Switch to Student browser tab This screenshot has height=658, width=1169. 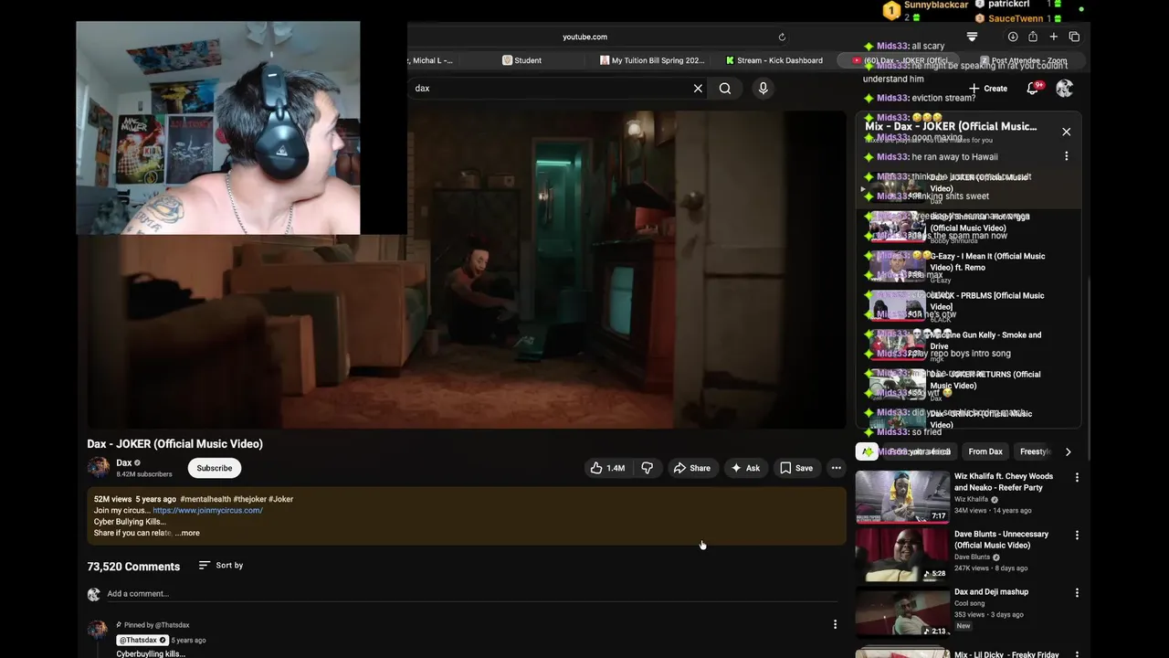click(x=521, y=60)
